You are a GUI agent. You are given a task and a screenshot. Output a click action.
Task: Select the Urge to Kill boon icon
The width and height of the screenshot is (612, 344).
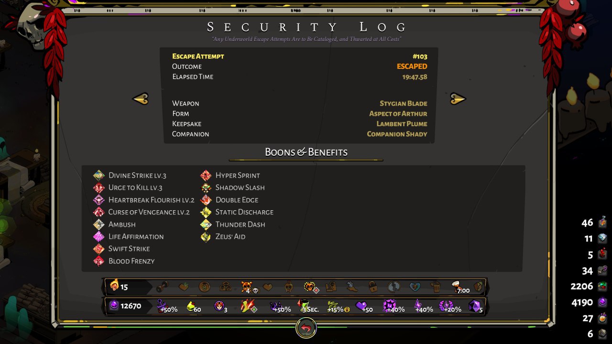(99, 188)
